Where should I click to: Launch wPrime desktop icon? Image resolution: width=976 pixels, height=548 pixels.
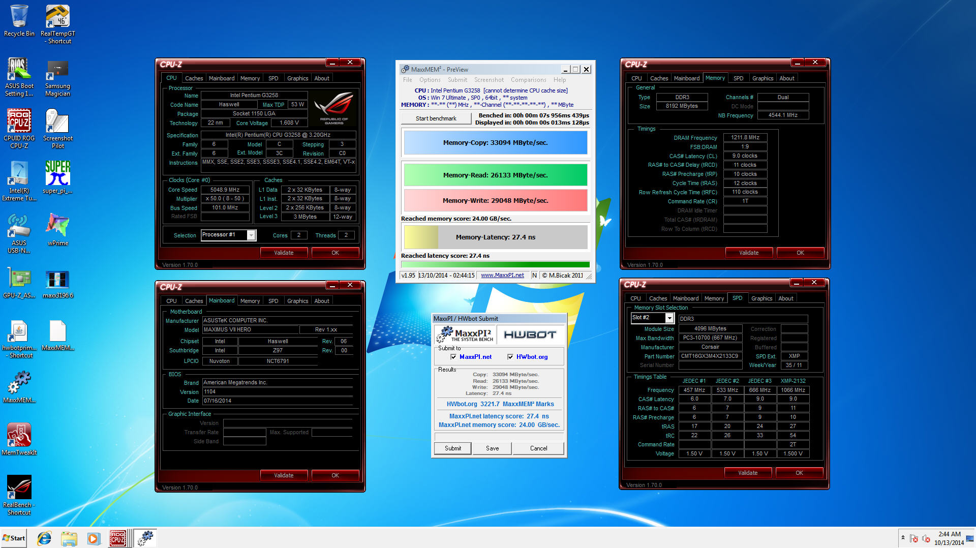pyautogui.click(x=57, y=230)
